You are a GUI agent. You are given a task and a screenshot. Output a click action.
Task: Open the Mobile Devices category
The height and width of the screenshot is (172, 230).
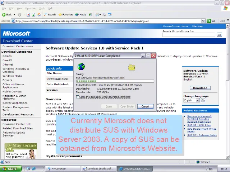tap(12, 92)
